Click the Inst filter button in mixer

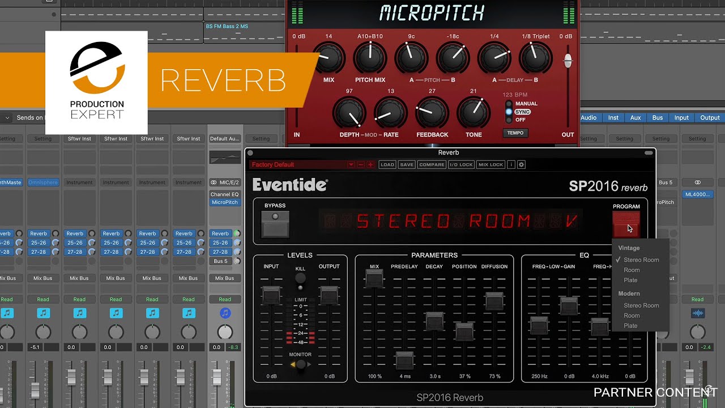pos(613,118)
